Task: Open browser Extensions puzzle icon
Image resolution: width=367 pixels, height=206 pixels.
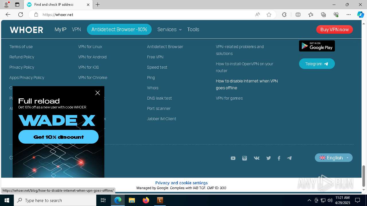Action: (x=284, y=15)
